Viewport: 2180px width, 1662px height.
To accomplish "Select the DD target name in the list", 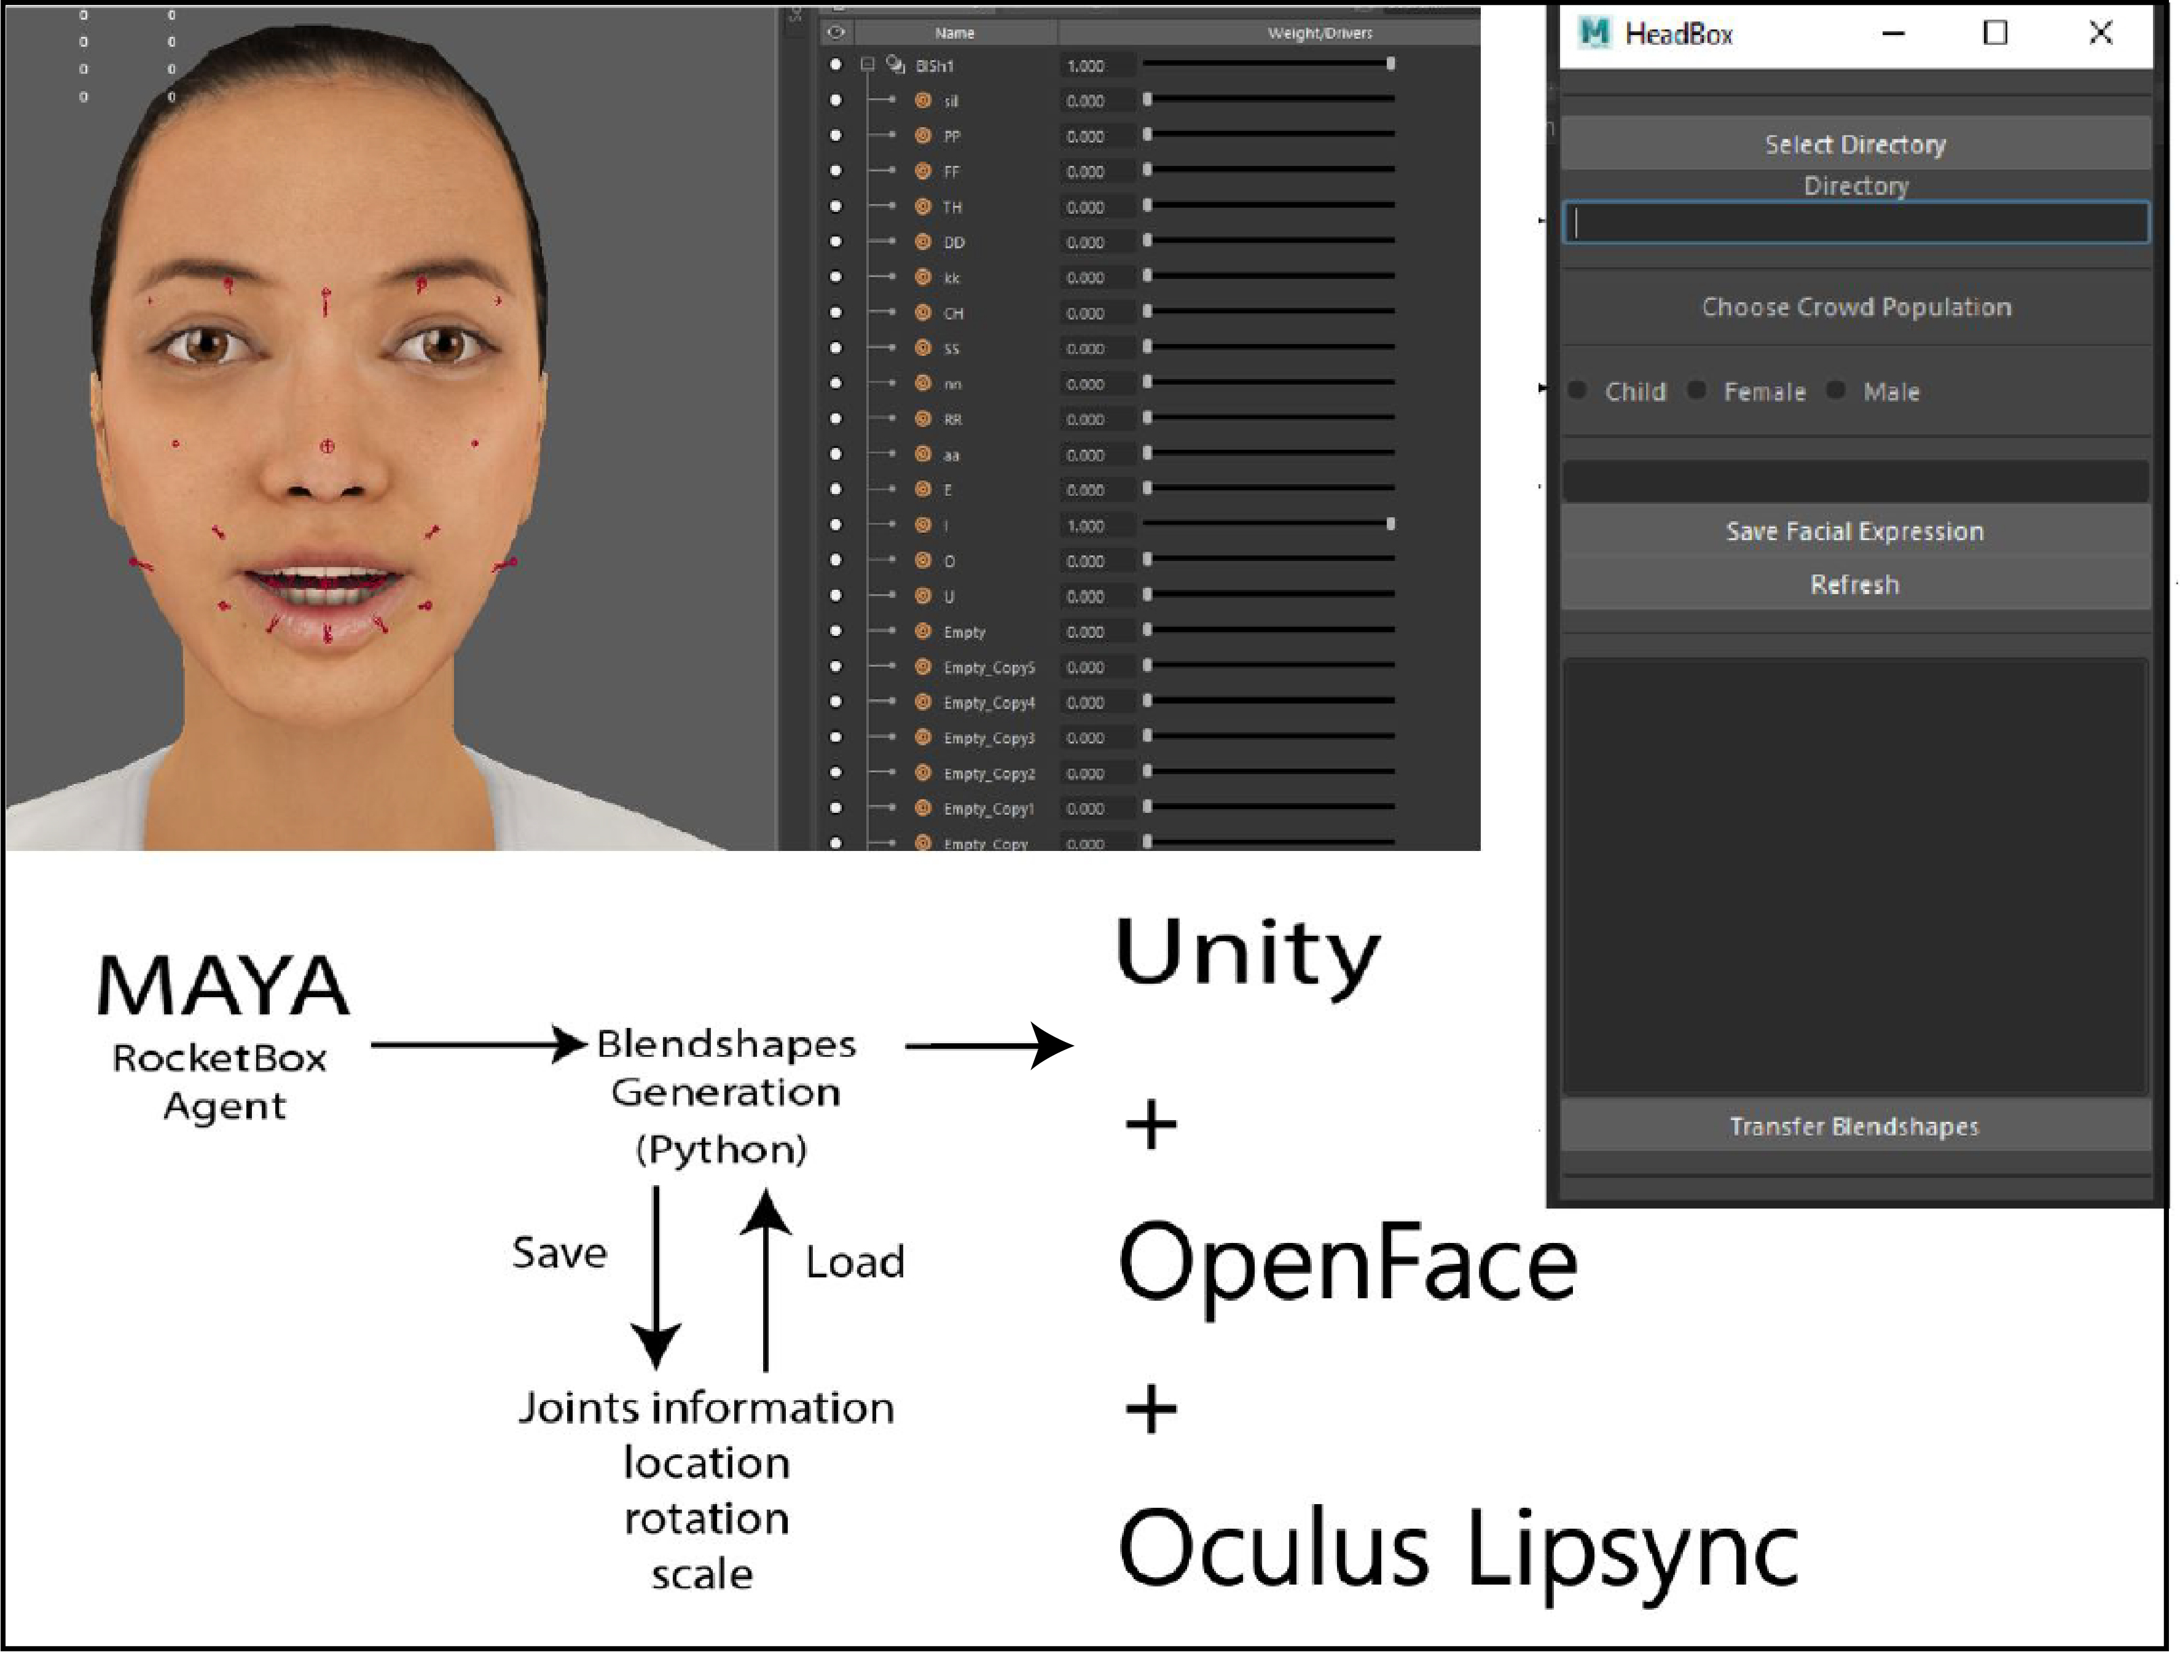I will (954, 242).
